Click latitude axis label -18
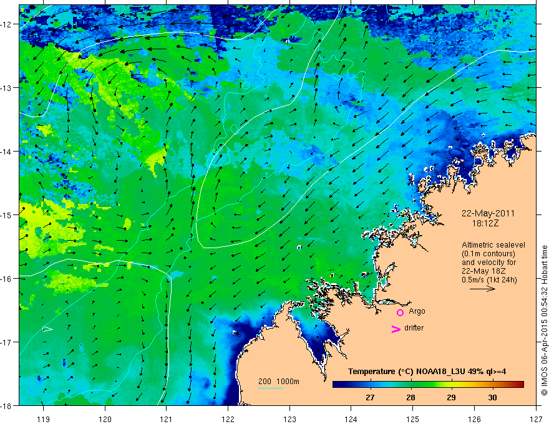Screen dimensions: 549x424 pos(7,405)
